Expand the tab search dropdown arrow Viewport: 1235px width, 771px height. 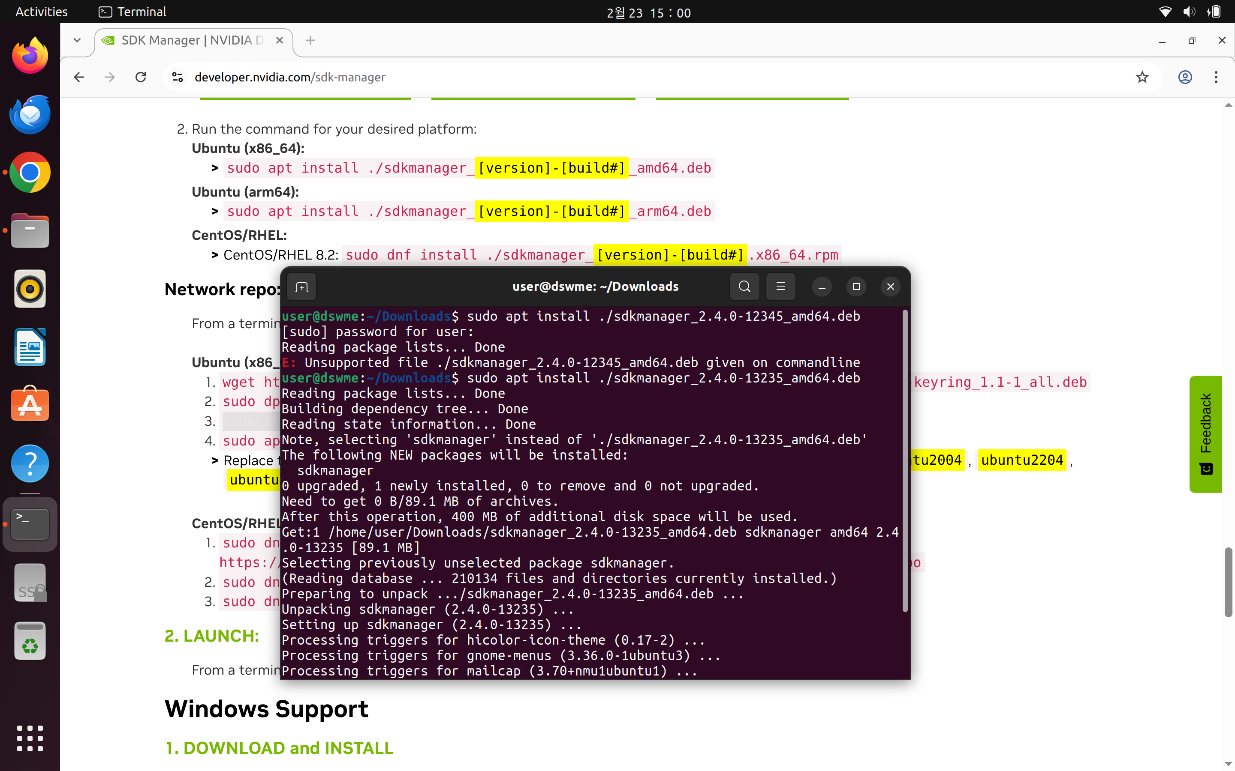point(77,40)
